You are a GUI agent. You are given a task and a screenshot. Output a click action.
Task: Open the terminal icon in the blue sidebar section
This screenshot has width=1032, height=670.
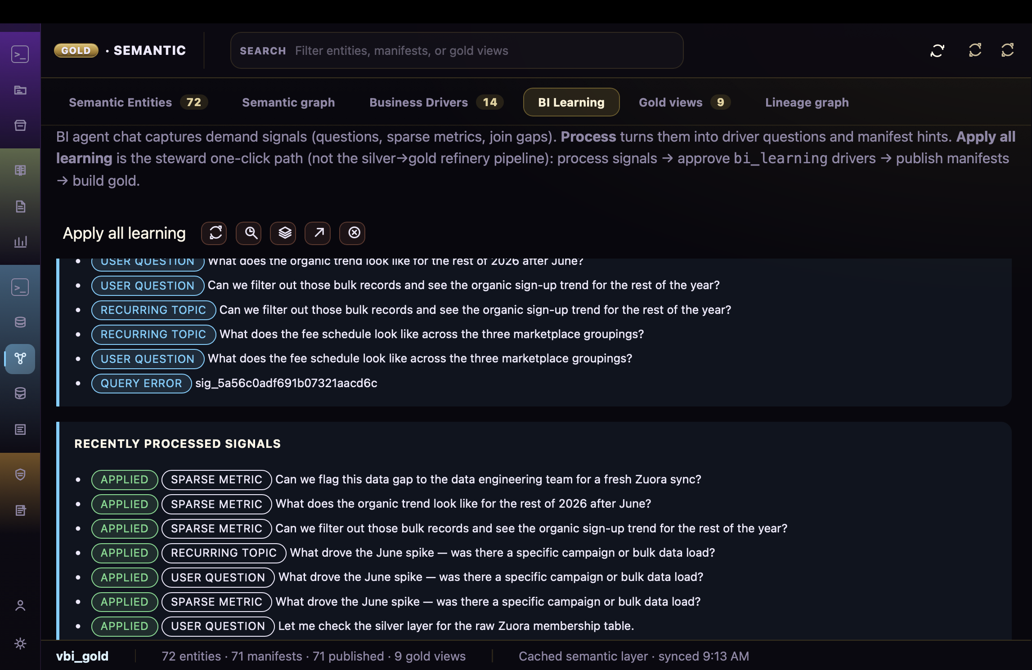click(20, 287)
